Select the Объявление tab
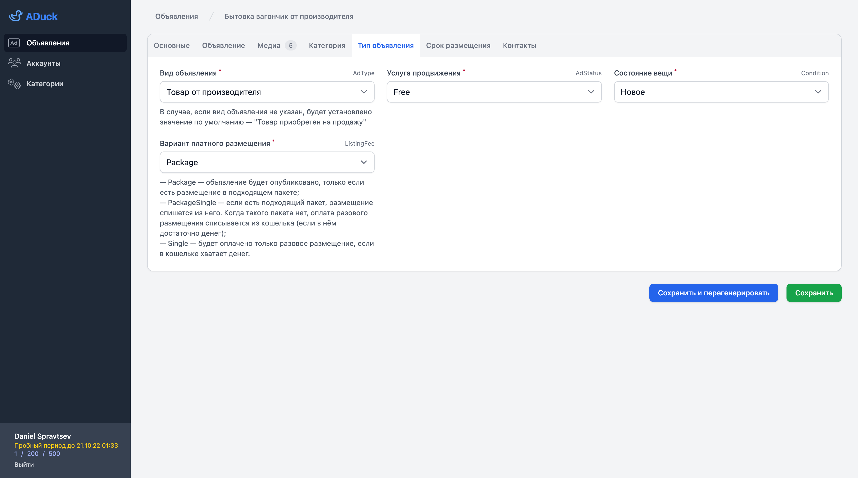 pyautogui.click(x=223, y=46)
